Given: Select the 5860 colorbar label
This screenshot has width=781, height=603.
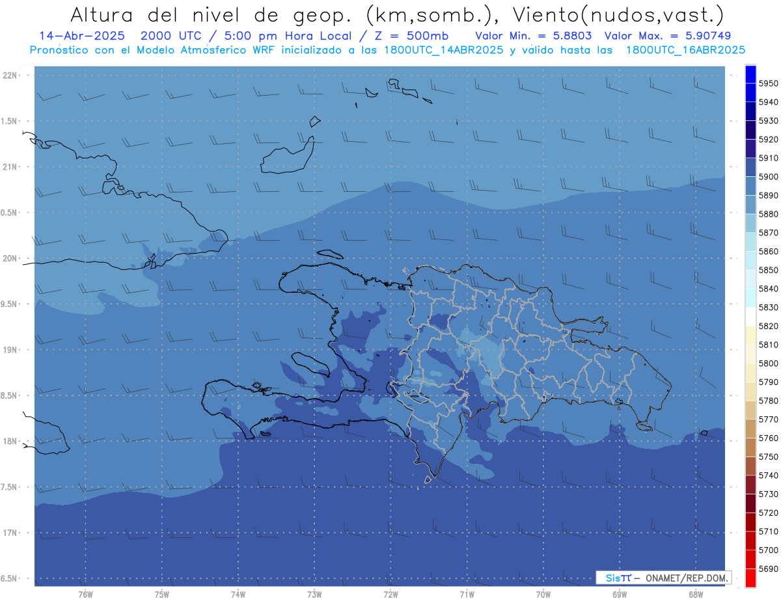Looking at the screenshot, I should (x=769, y=251).
